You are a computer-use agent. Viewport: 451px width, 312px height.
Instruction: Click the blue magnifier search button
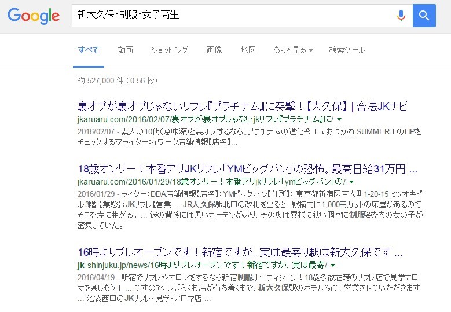point(424,16)
